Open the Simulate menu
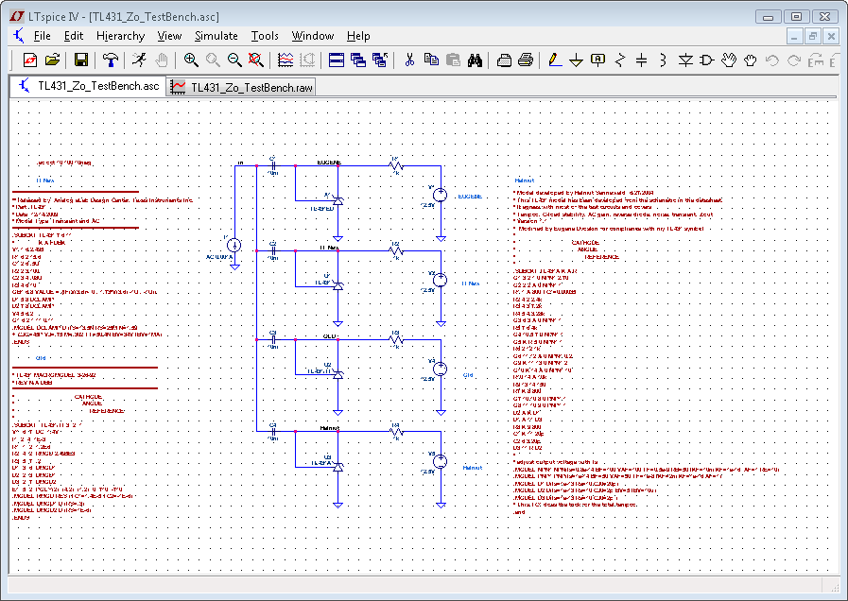This screenshot has width=848, height=601. click(216, 36)
